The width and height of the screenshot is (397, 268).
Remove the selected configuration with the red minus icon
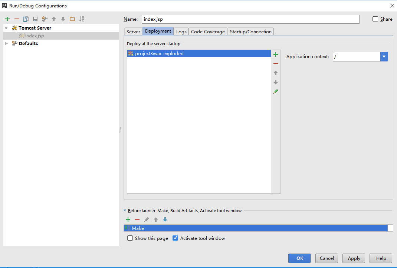pos(17,19)
